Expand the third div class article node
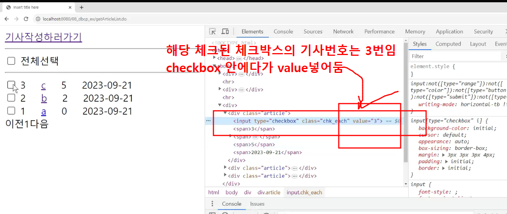507x214 pixels. tap(225, 175)
